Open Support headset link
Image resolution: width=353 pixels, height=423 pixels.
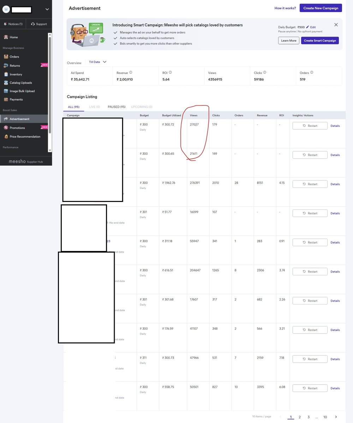39,24
